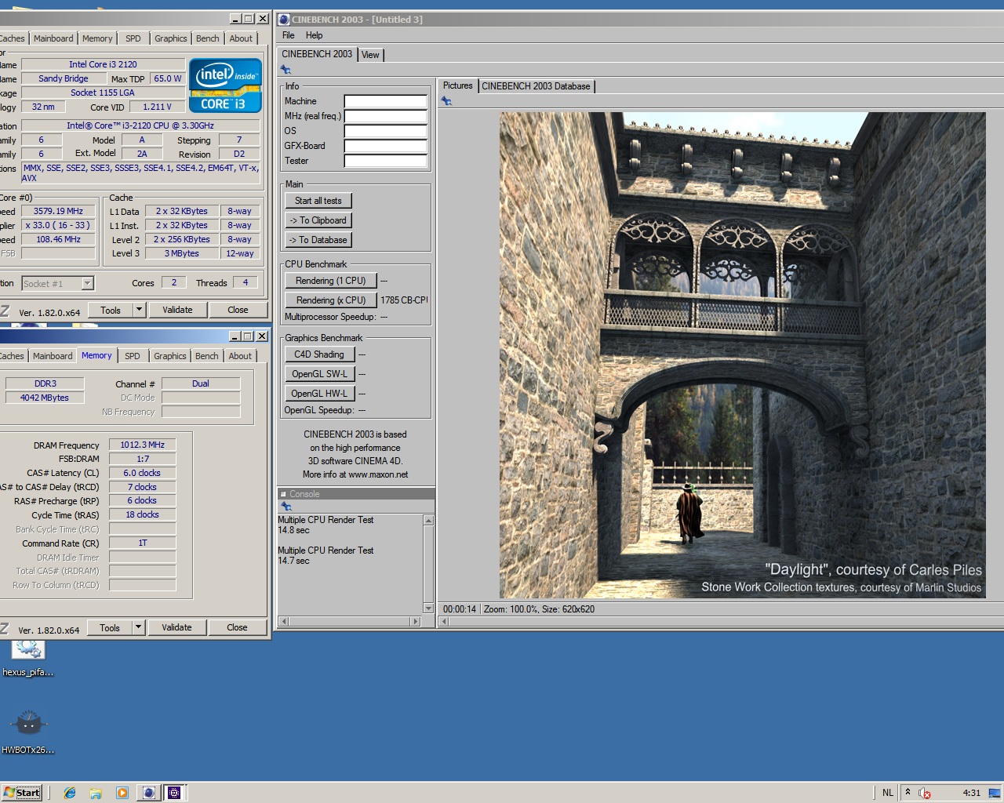Toggle the Console panel header icon
The height and width of the screenshot is (803, 1004).
point(283,494)
